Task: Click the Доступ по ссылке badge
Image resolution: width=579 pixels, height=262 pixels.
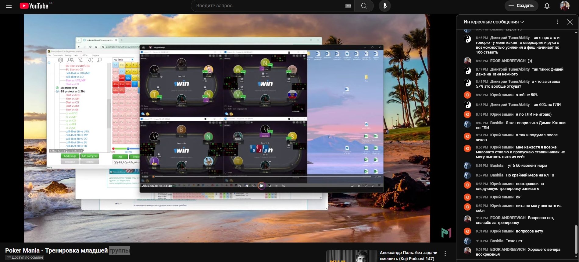Action: coord(25,257)
